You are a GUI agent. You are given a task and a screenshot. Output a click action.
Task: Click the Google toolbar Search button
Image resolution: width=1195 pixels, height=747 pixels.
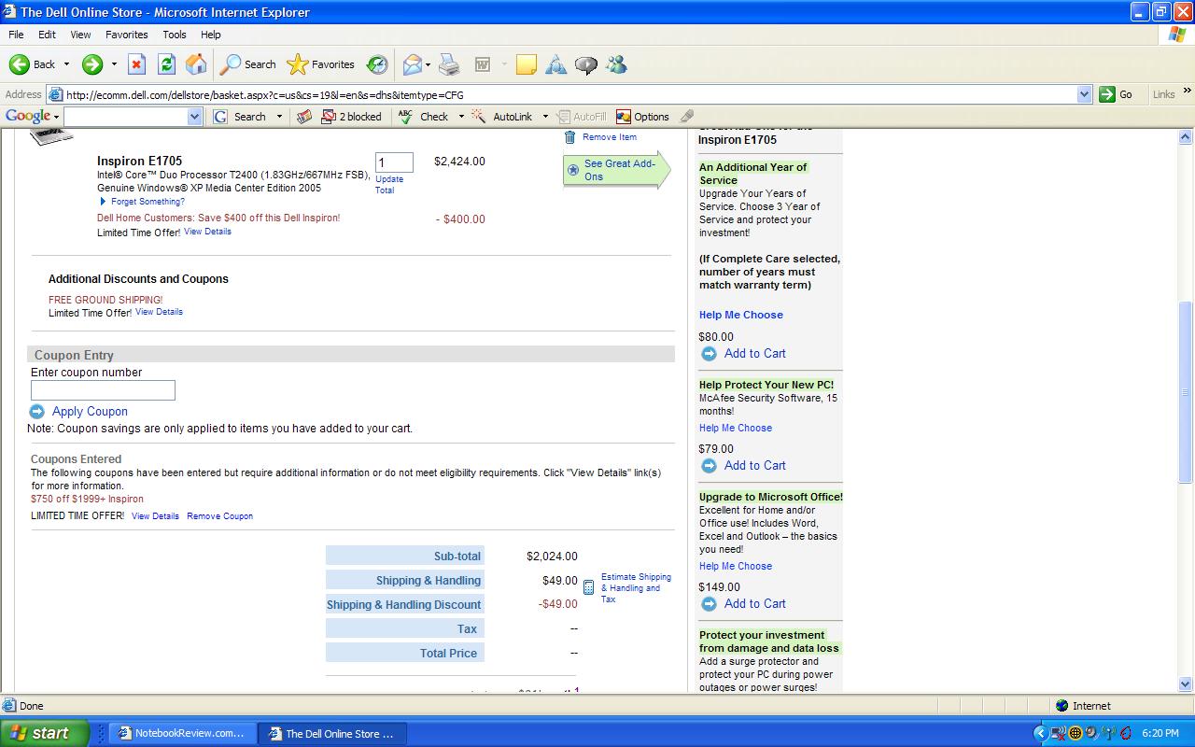[x=240, y=117]
